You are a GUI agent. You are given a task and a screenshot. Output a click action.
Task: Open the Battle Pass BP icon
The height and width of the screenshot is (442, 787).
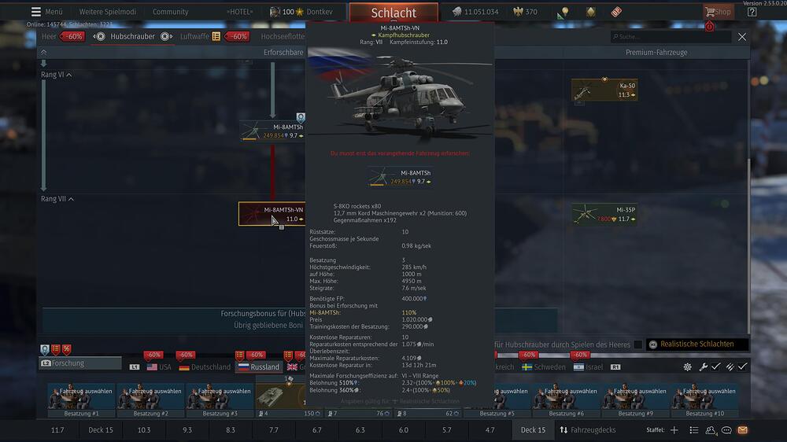(616, 12)
